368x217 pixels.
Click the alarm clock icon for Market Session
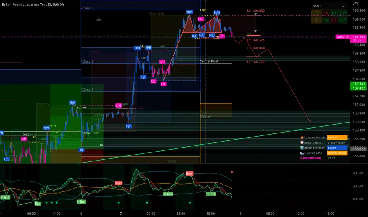[302, 142]
